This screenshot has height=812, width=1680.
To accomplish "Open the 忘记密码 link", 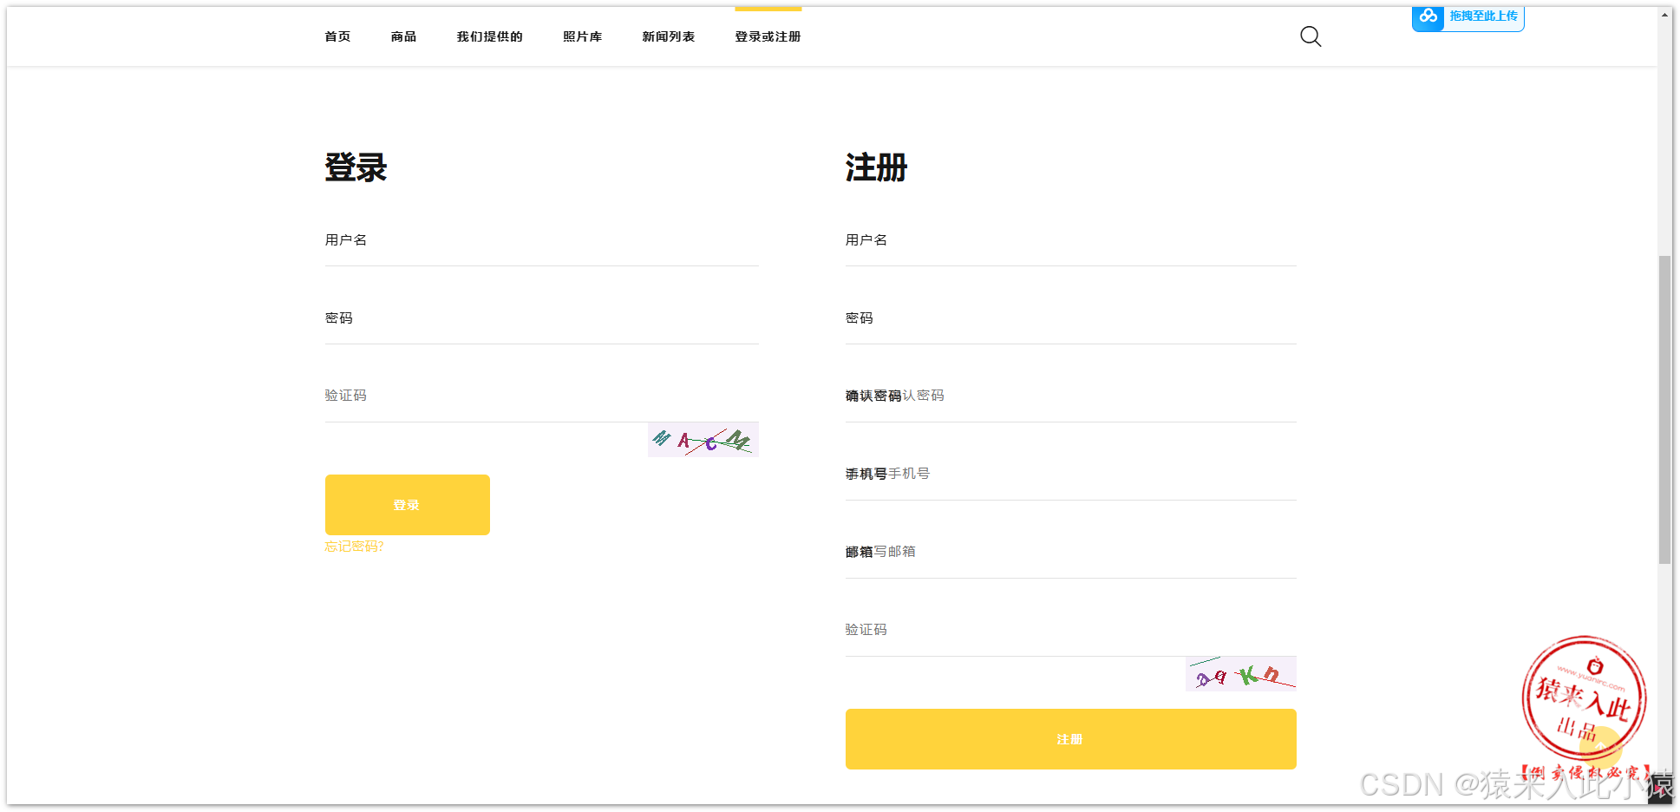I will click(354, 546).
